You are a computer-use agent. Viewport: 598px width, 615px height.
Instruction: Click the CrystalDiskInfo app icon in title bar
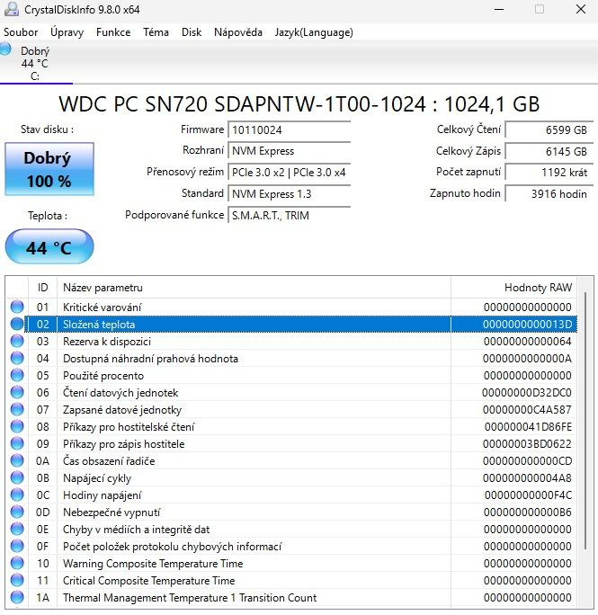[x=12, y=9]
